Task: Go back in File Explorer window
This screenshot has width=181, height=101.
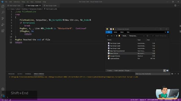Action: point(108,36)
